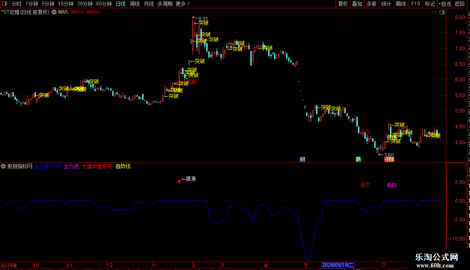This screenshot has height=270, width=470.
Task: Select the 1分钟 period tab
Action: [x=32, y=4]
